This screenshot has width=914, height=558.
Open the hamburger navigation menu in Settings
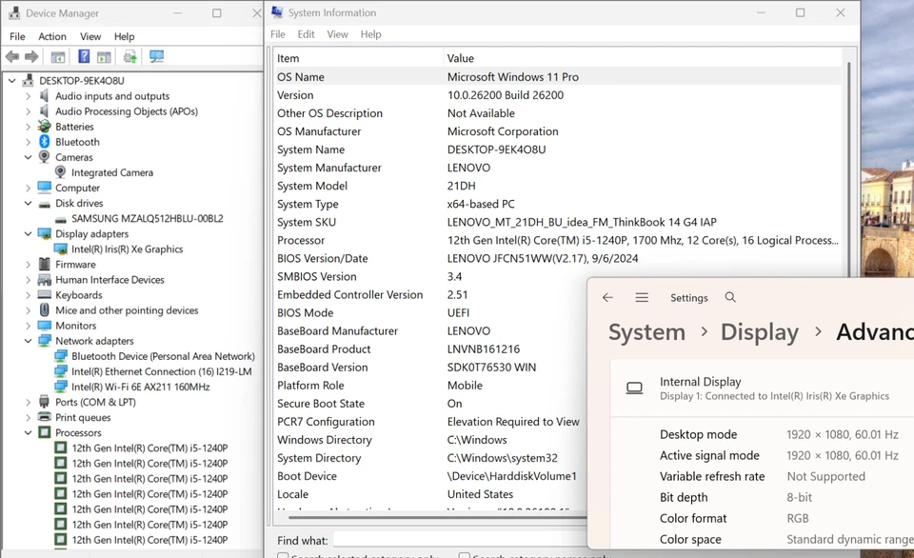pyautogui.click(x=642, y=297)
